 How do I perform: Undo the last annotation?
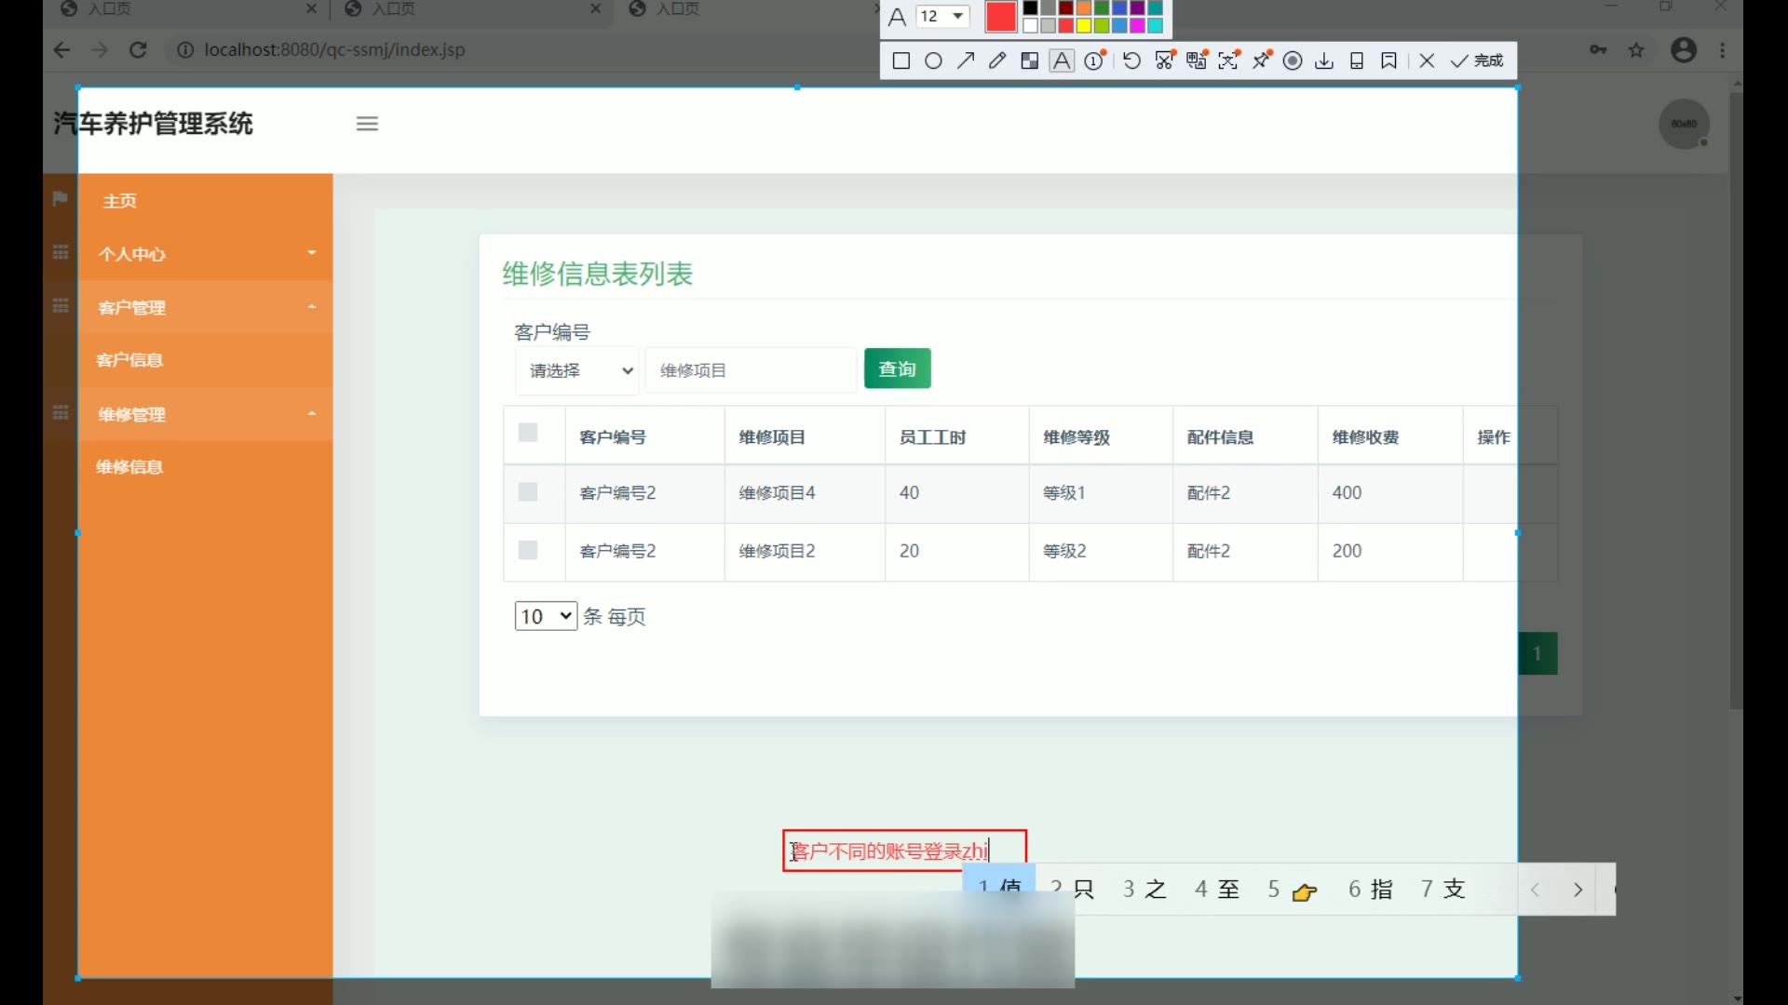(1131, 61)
